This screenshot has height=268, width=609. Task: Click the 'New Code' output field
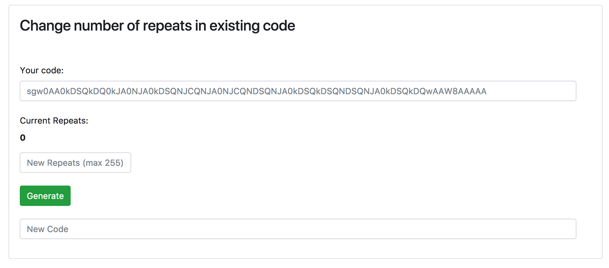coord(298,229)
